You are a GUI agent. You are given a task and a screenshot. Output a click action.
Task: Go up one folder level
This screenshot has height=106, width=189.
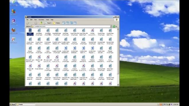(41, 23)
